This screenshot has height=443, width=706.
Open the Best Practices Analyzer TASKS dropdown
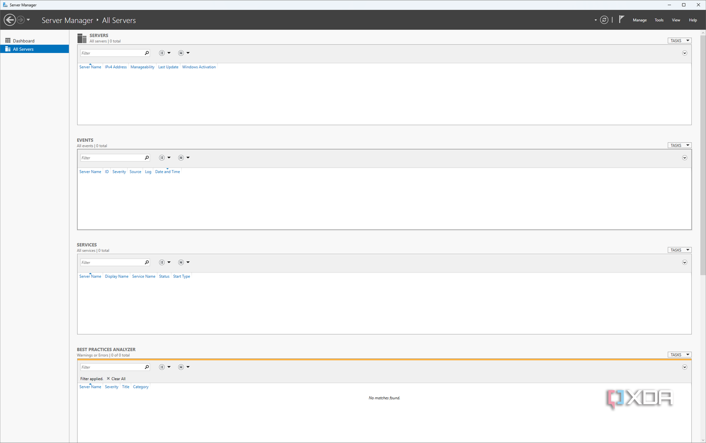pos(679,355)
